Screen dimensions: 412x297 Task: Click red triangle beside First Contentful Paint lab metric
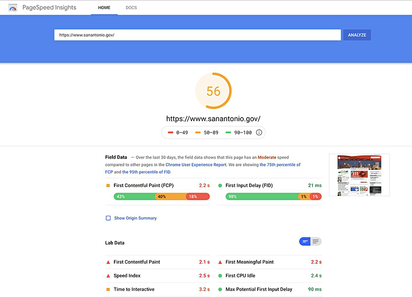click(x=108, y=262)
